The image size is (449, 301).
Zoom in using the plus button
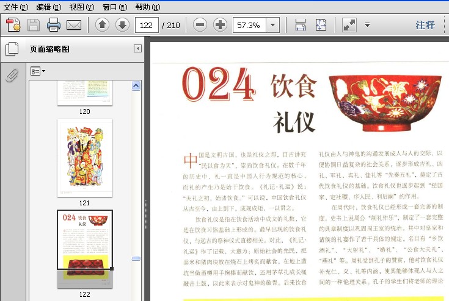220,25
